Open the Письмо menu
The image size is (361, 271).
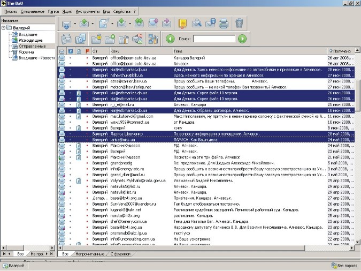click(11, 12)
